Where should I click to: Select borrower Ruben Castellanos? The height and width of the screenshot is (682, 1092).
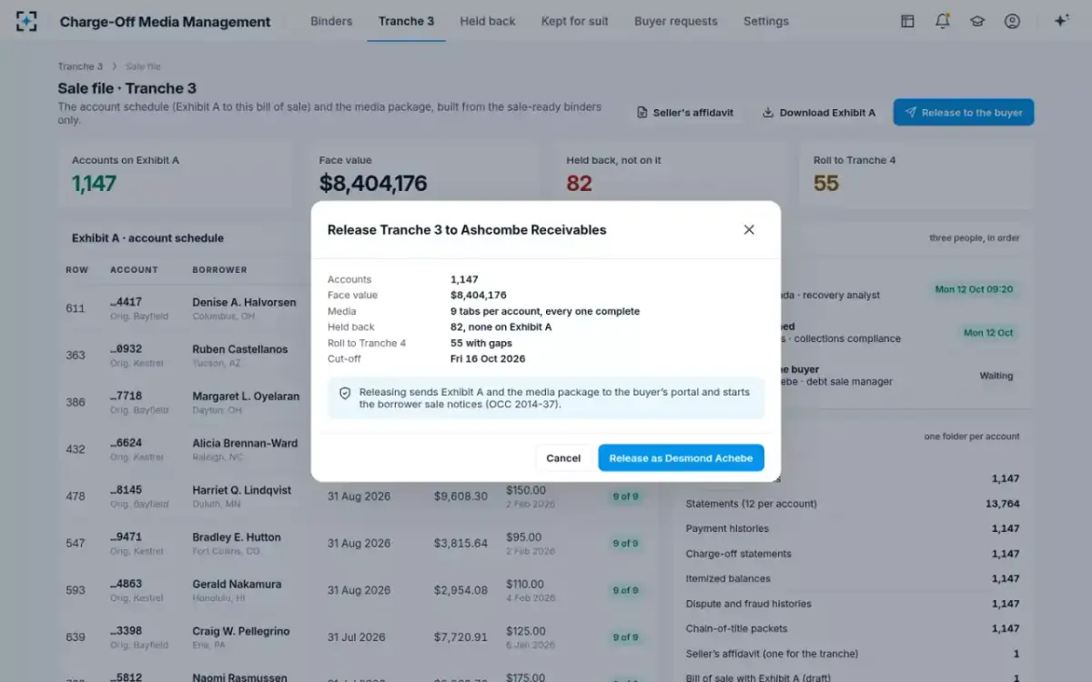[x=239, y=349]
